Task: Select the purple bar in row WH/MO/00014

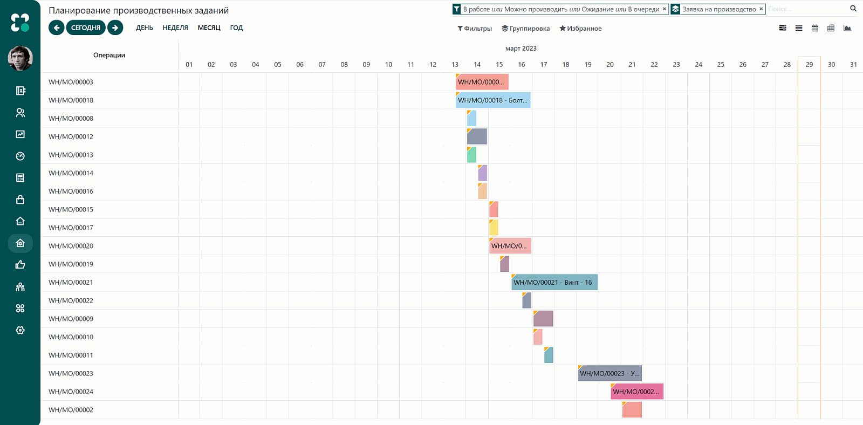Action: pos(483,173)
